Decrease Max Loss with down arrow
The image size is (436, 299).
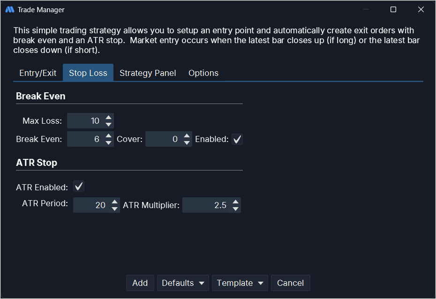pyautogui.click(x=109, y=125)
